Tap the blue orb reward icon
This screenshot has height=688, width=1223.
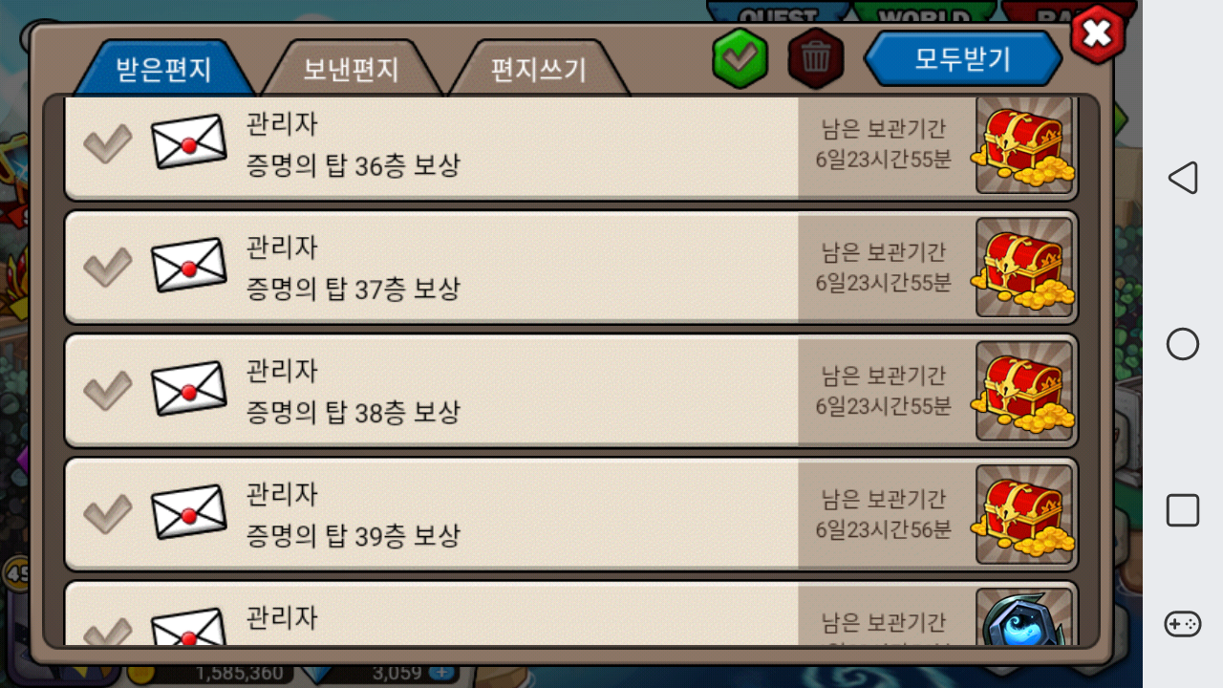(1023, 616)
